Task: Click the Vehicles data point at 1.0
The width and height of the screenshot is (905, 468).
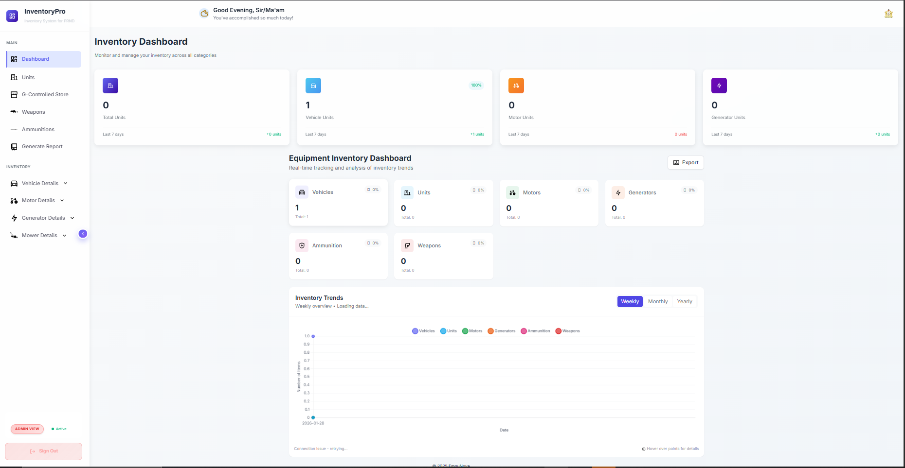Action: [313, 336]
